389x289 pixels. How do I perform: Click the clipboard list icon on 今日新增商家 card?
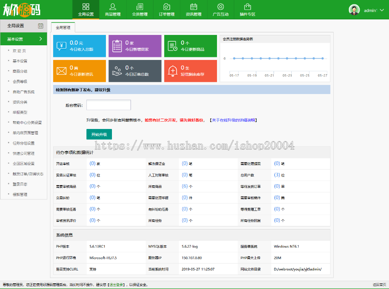[117, 46]
